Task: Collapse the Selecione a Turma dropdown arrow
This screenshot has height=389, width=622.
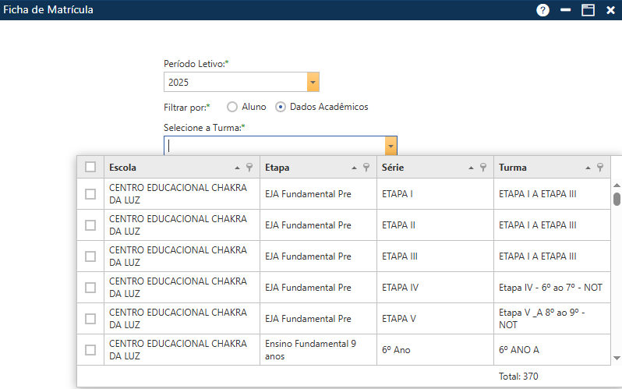Action: (391, 146)
